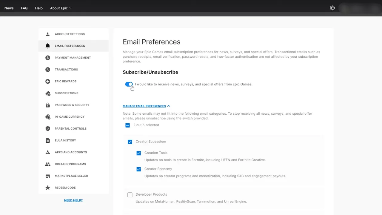This screenshot has width=382, height=215.
Task: Open the Password & Security label
Action: [72, 105]
